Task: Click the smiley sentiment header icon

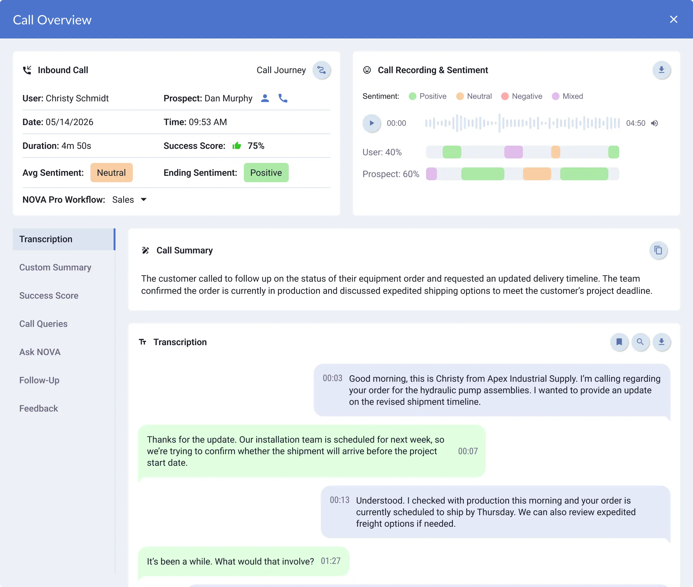Action: 367,70
